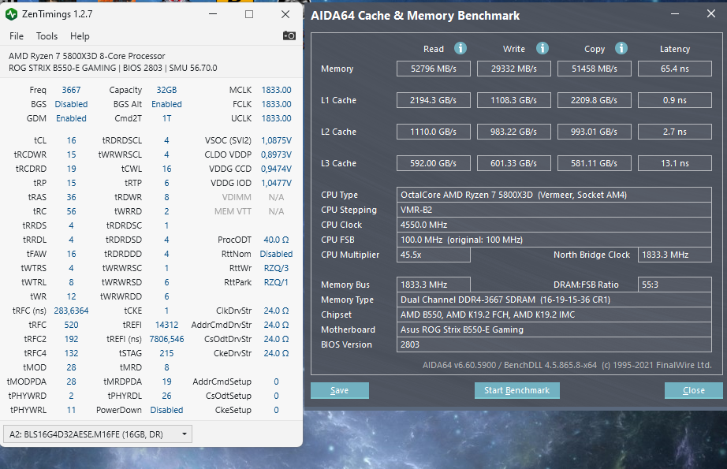This screenshot has width=727, height=469.
Task: Click the CPU Type field OctalCore AMD Ryzen
Action: point(554,195)
